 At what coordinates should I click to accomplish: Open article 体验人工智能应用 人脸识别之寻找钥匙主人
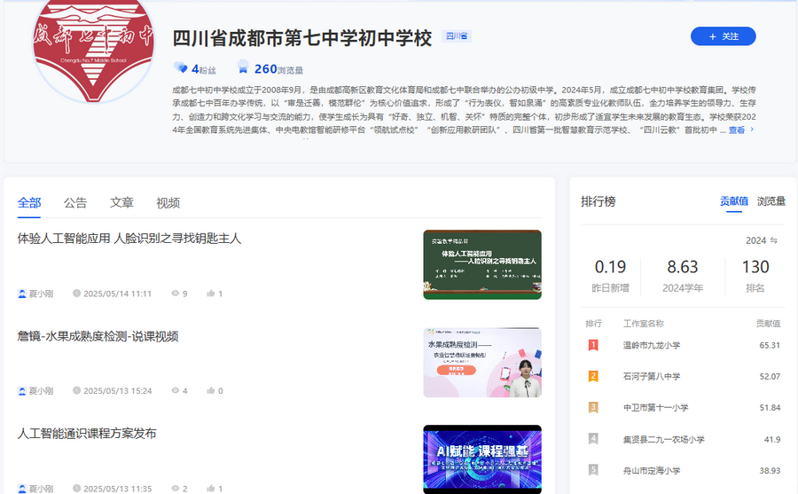tap(129, 239)
